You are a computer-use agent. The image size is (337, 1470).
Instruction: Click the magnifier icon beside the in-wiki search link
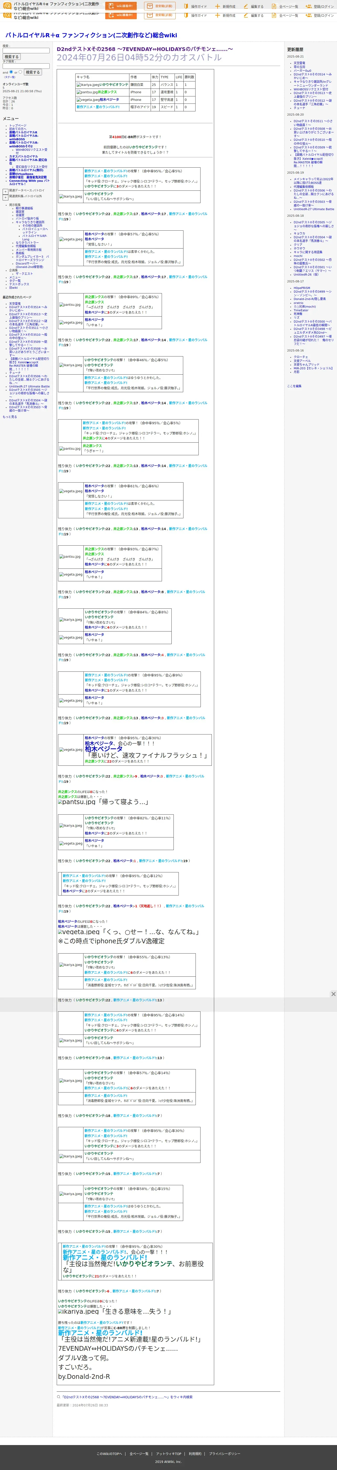[x=58, y=1396]
